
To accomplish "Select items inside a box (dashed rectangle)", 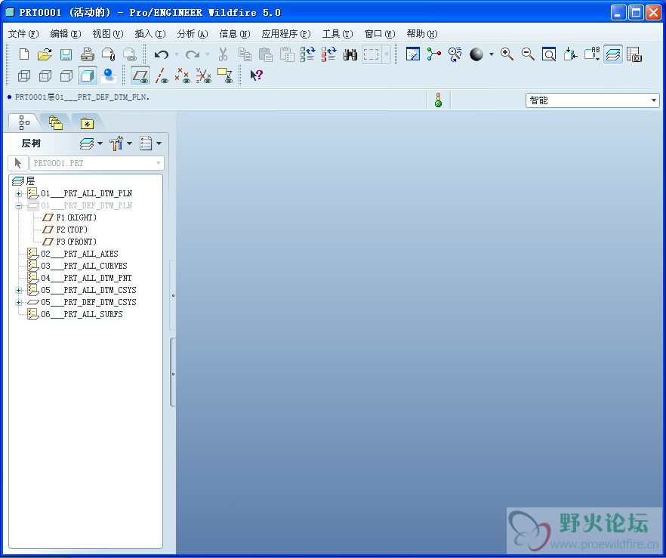I will (x=372, y=54).
